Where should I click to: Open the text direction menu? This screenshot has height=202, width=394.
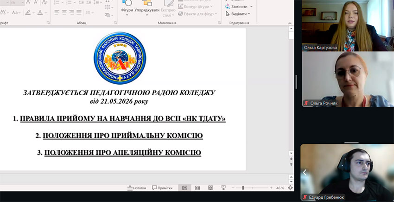coord(109,1)
